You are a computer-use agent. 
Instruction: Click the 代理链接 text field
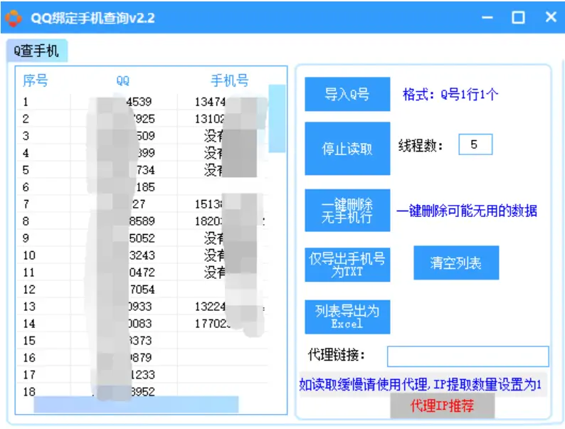tap(468, 356)
